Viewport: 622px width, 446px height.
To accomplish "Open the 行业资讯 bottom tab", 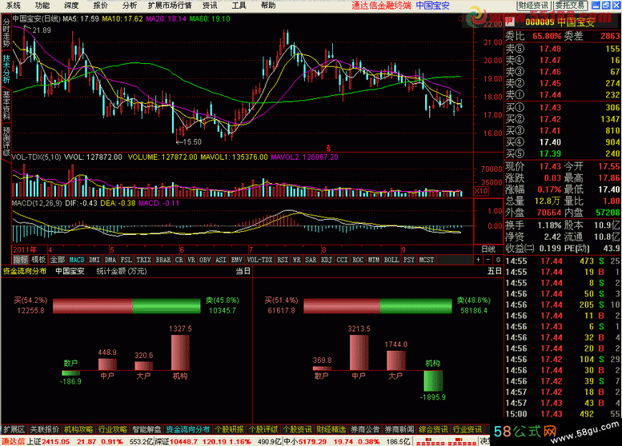I will (468, 429).
